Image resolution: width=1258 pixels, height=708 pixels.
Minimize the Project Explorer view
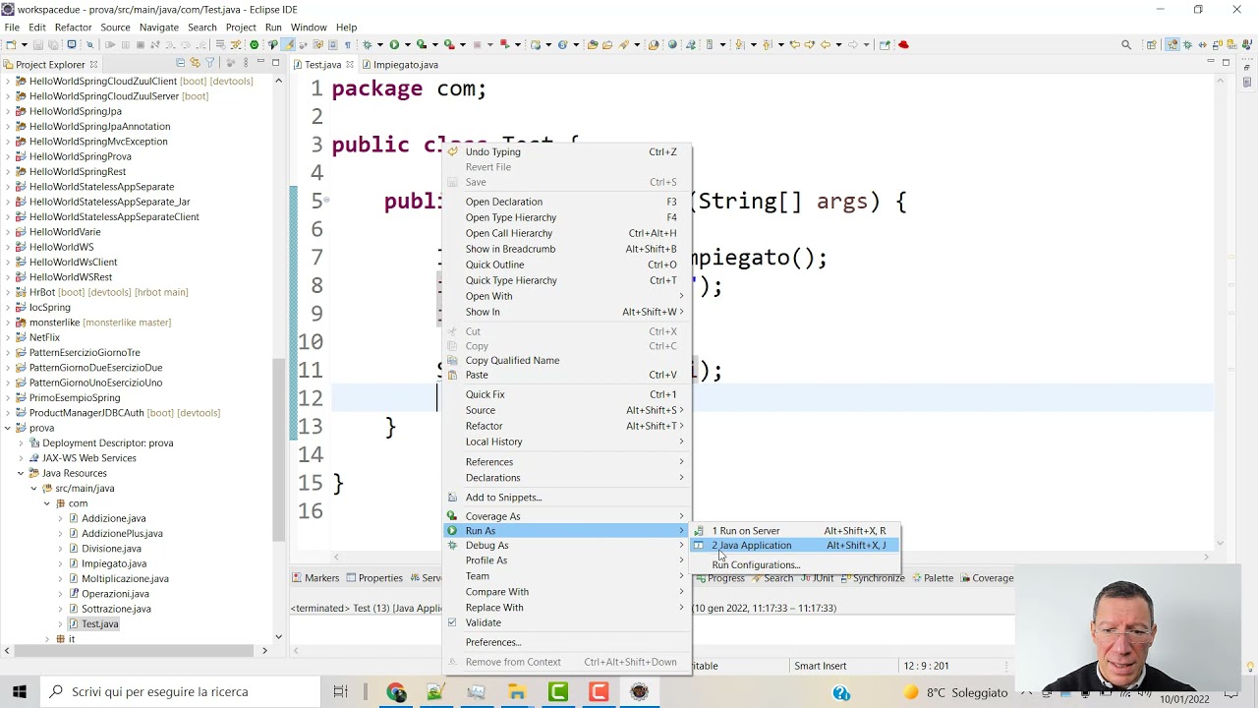click(x=260, y=62)
